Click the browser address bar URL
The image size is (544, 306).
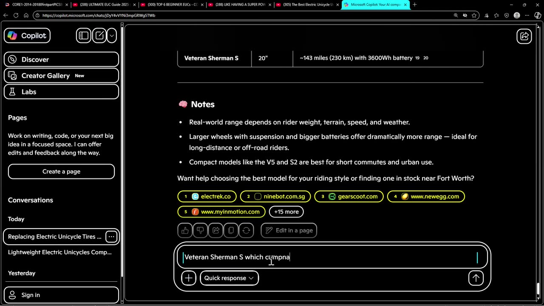point(99,15)
